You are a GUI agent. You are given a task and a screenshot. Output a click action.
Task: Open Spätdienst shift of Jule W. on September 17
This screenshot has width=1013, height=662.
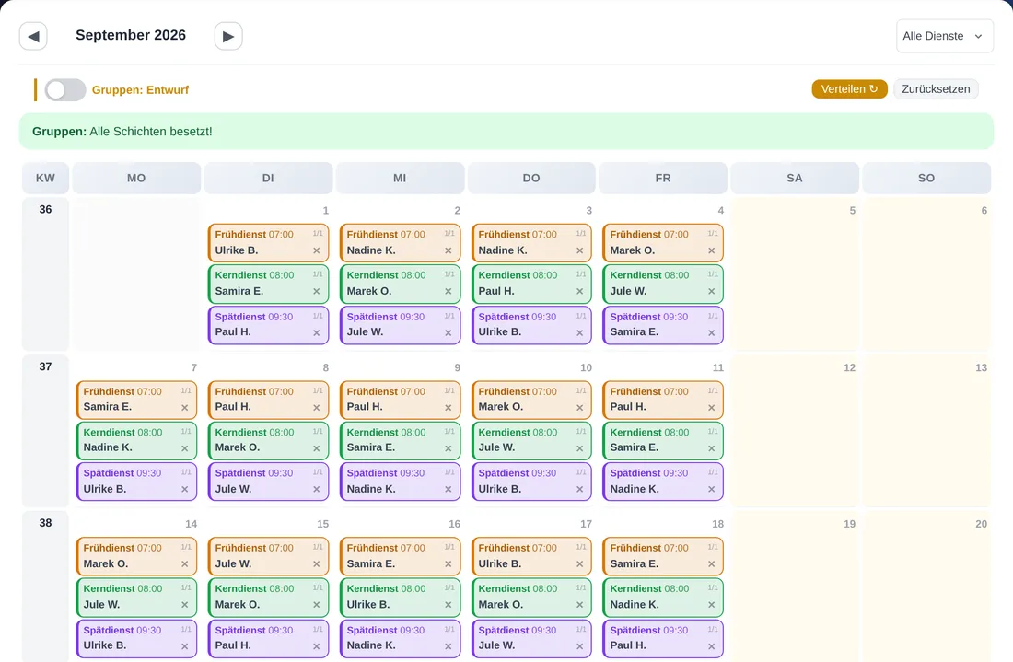[x=531, y=638]
